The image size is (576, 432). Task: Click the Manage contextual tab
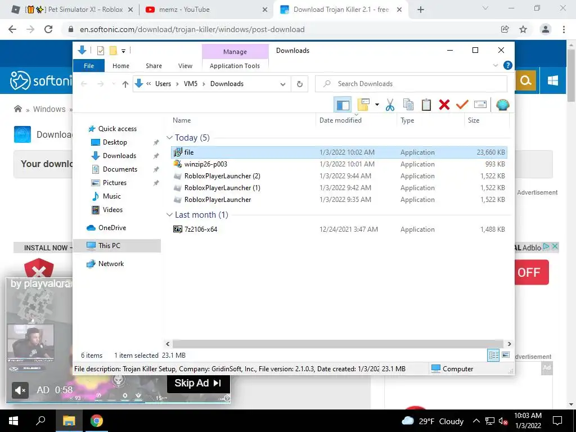tap(235, 52)
